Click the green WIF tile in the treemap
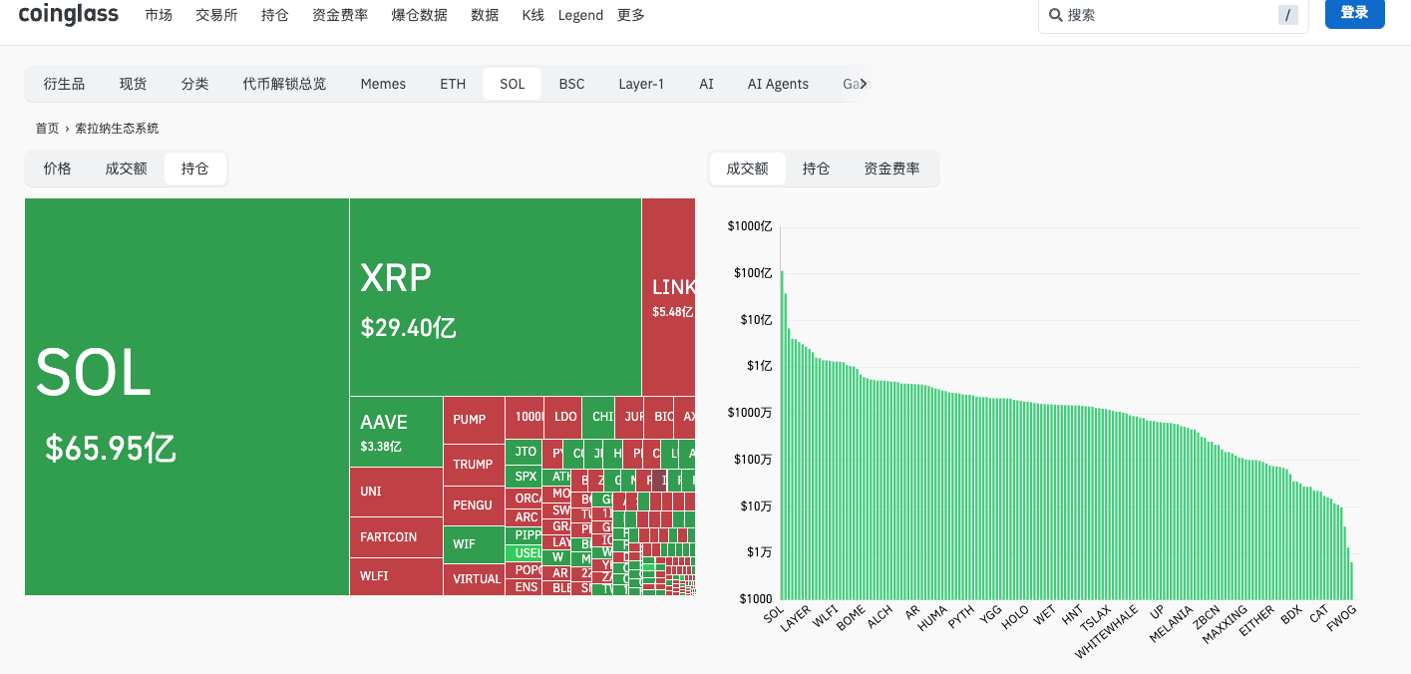 click(474, 544)
